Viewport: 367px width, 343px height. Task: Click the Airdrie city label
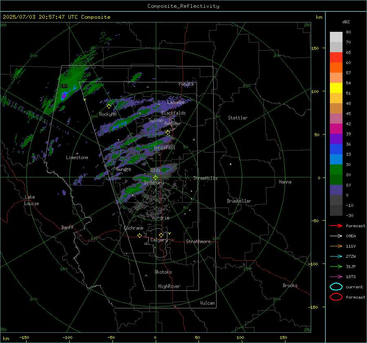[x=161, y=218]
